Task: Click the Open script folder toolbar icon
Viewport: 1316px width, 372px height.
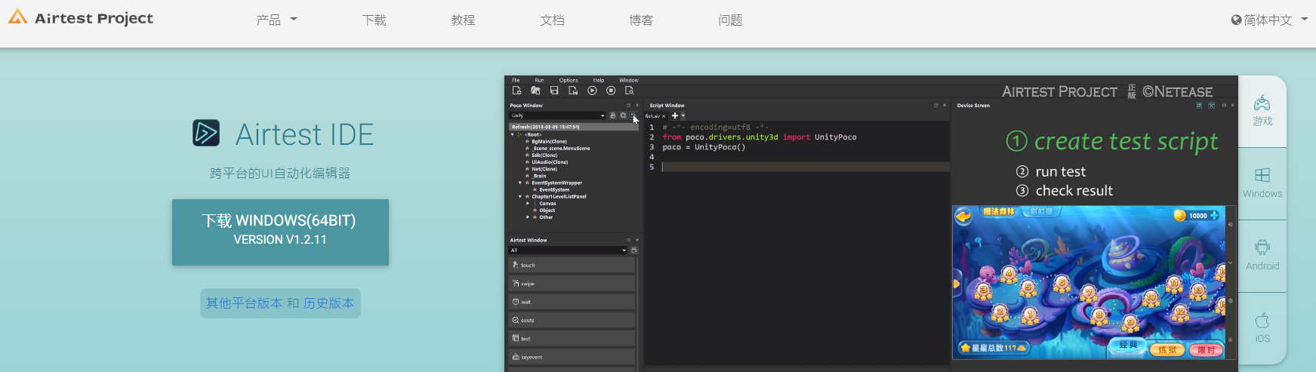Action: (x=535, y=91)
